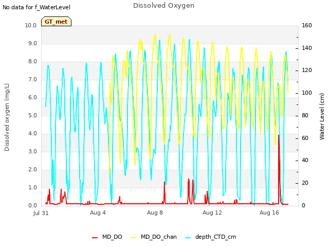This screenshot has height=247, width=329.
Task: Click the Dissolved Oxygen chart title
Action: [163, 6]
